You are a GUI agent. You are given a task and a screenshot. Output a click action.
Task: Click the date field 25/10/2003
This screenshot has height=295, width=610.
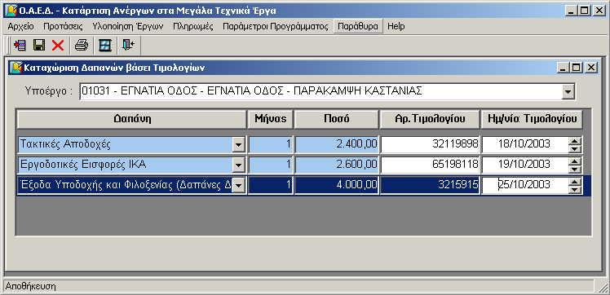[x=525, y=185]
